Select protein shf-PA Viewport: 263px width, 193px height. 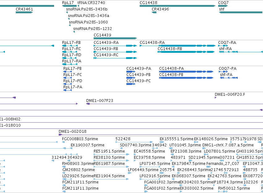tap(226, 75)
